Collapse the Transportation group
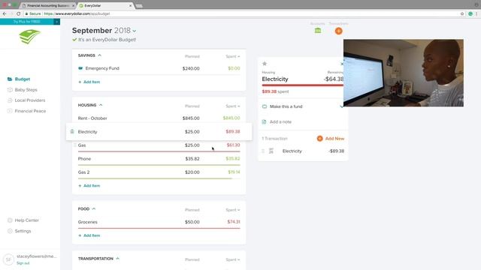This screenshot has height=270, width=481. [117, 259]
